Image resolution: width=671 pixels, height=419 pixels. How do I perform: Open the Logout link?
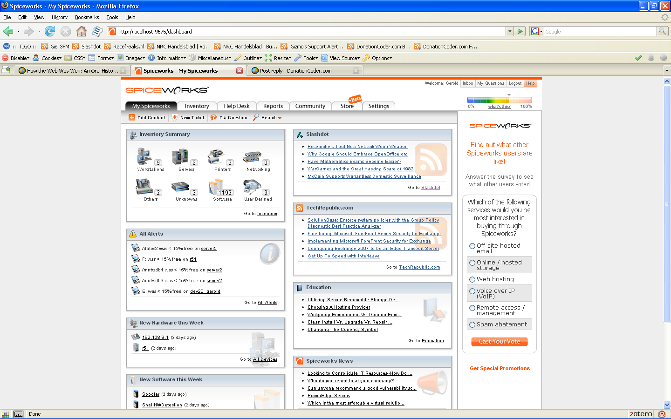(x=515, y=83)
